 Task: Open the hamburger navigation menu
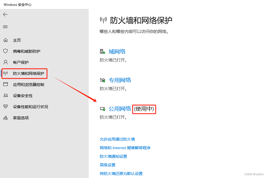5,27
